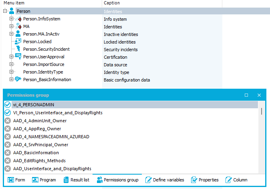Expand the Person.IdentityType node
This screenshot has height=189, width=270.
point(11,72)
